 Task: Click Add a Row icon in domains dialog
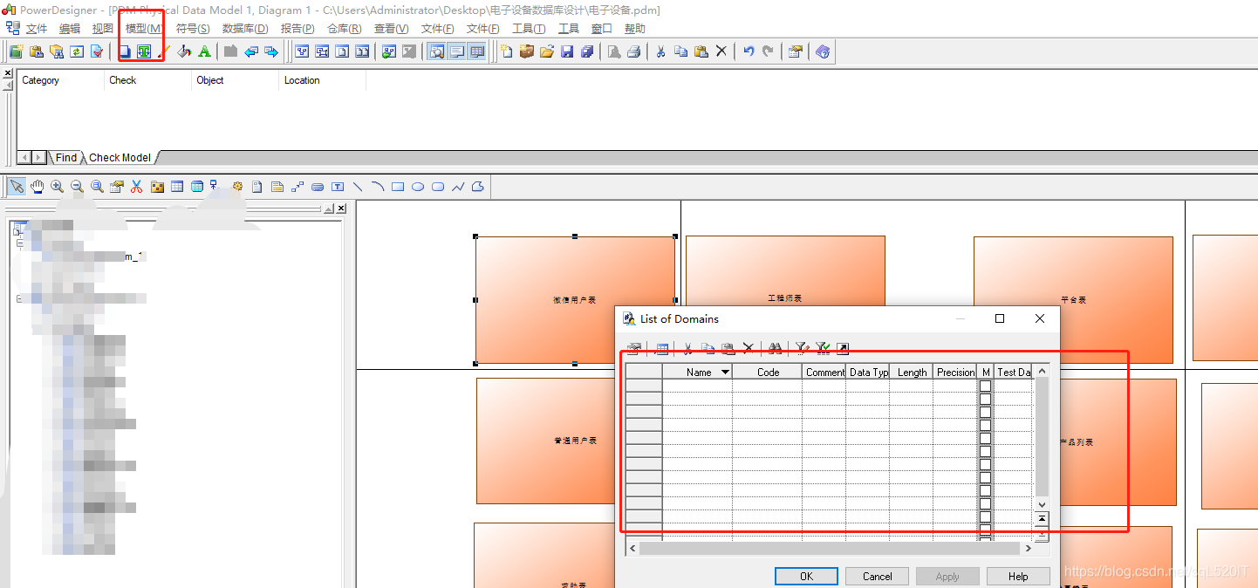tap(661, 349)
